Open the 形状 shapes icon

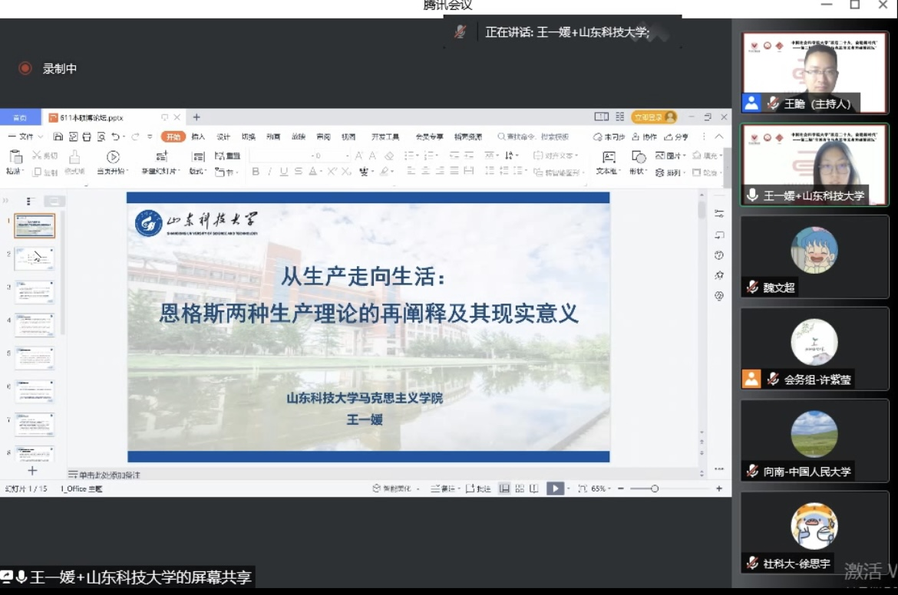point(638,157)
